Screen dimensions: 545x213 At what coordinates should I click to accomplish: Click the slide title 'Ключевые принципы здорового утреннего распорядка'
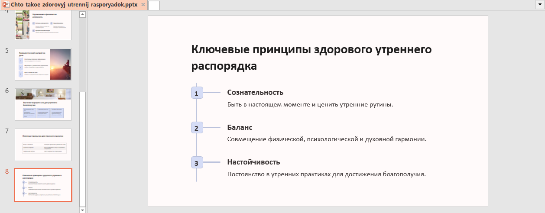click(311, 58)
